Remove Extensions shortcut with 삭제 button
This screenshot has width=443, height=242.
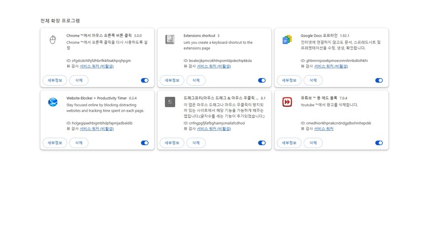[196, 81]
